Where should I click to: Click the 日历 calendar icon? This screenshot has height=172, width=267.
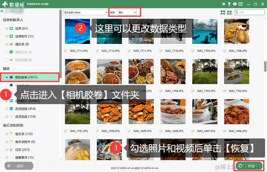coord(11,150)
